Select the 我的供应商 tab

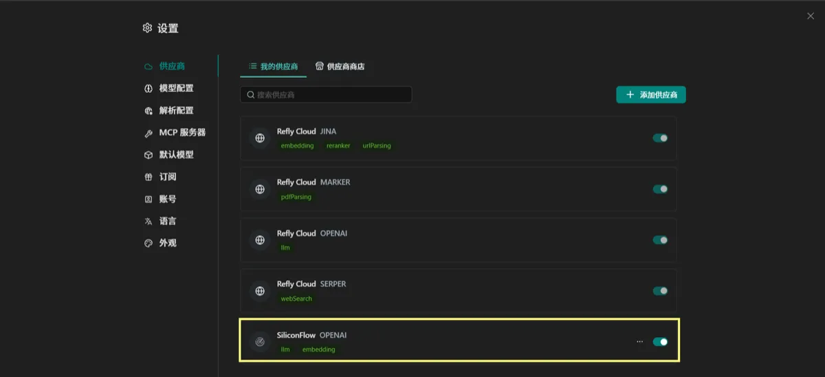click(x=274, y=67)
